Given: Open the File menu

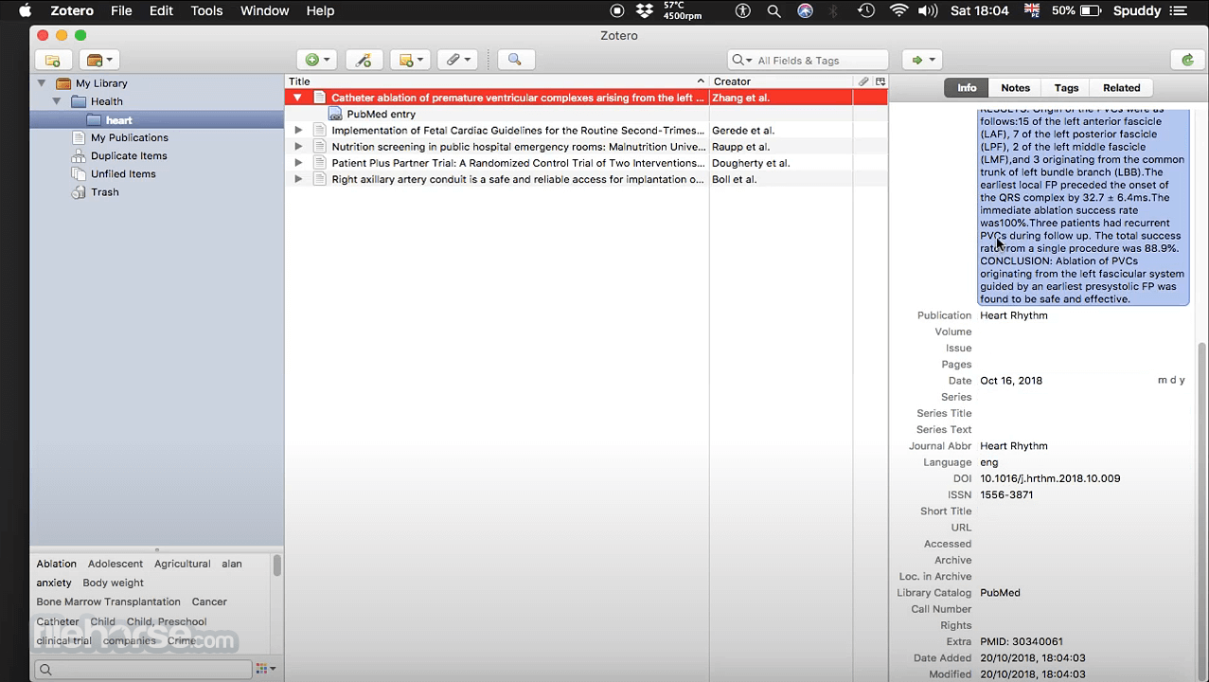Looking at the screenshot, I should pyautogui.click(x=121, y=11).
